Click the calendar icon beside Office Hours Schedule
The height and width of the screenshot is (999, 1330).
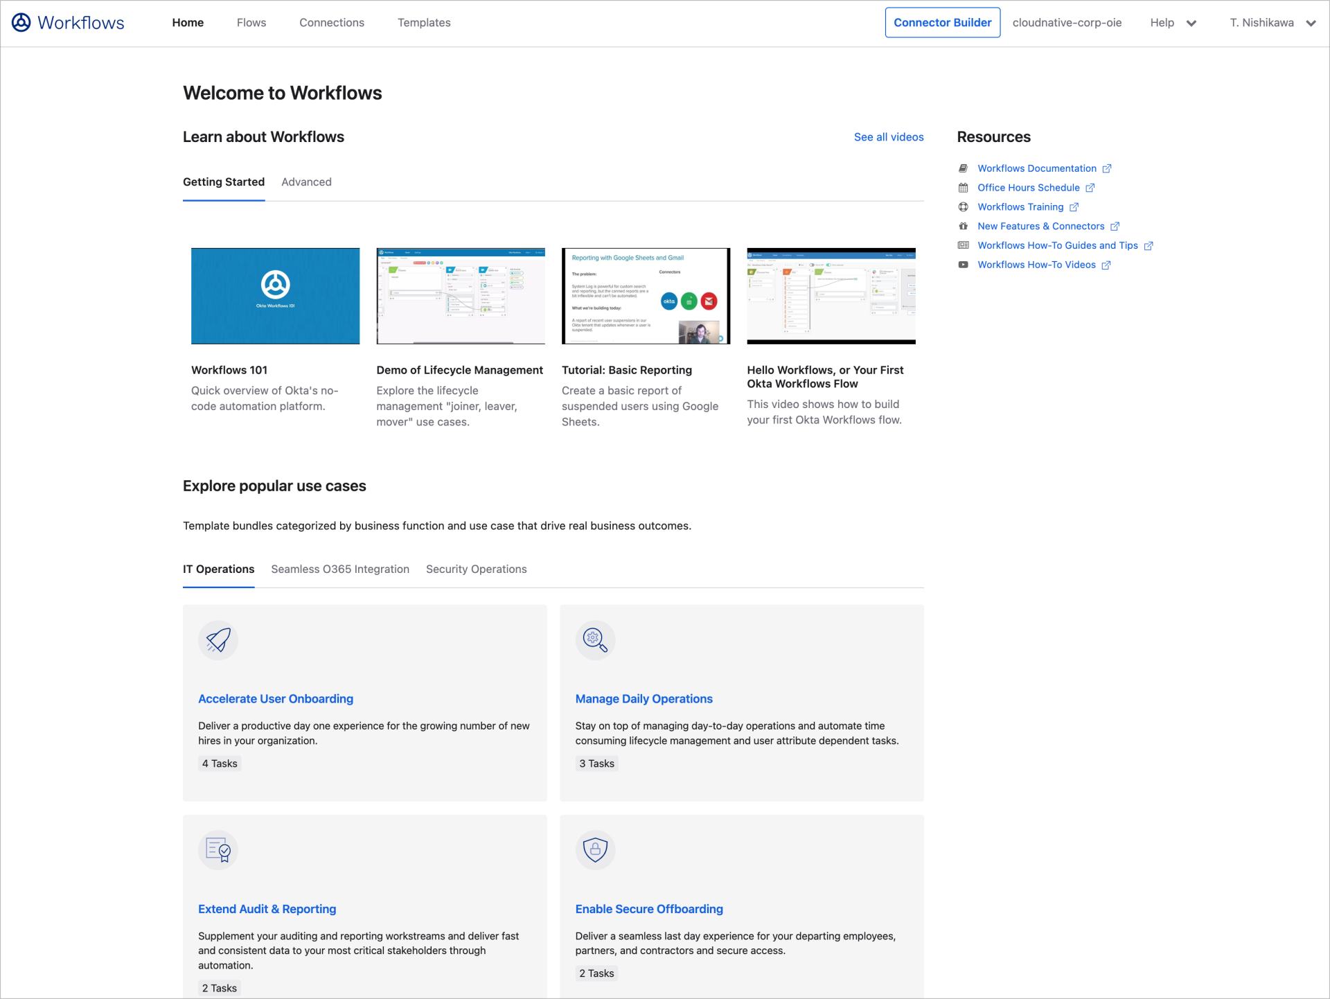964,187
